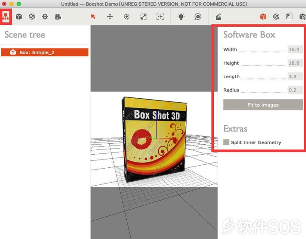Close the Boxshot window
This screenshot has width=306, height=239.
point(4,3)
